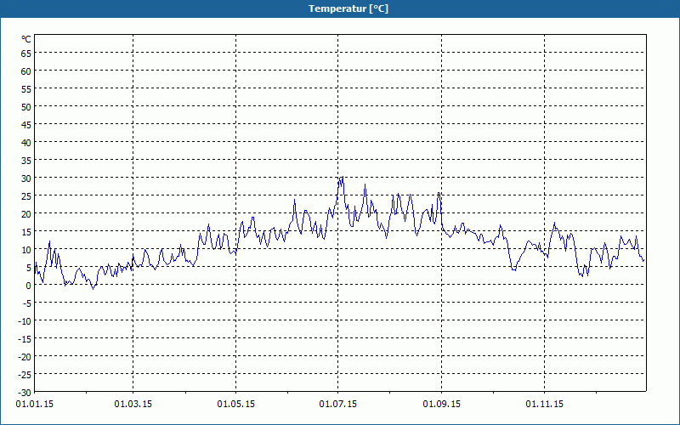Select the 10 degree axis label
The height and width of the screenshot is (425, 680).
coord(26,250)
